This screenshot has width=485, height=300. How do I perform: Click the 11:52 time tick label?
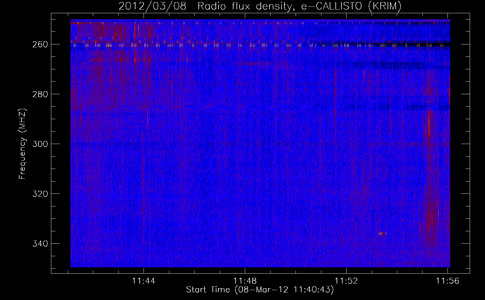(347, 281)
